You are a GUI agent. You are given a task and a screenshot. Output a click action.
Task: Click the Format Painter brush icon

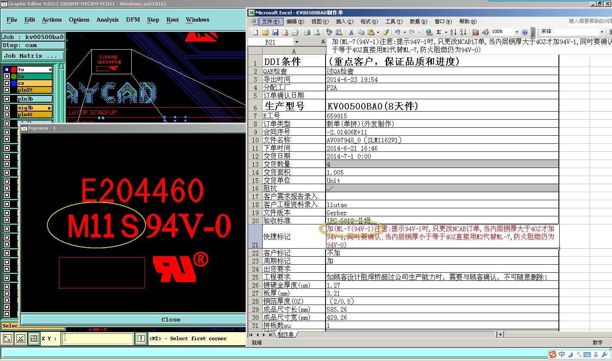coord(385,32)
